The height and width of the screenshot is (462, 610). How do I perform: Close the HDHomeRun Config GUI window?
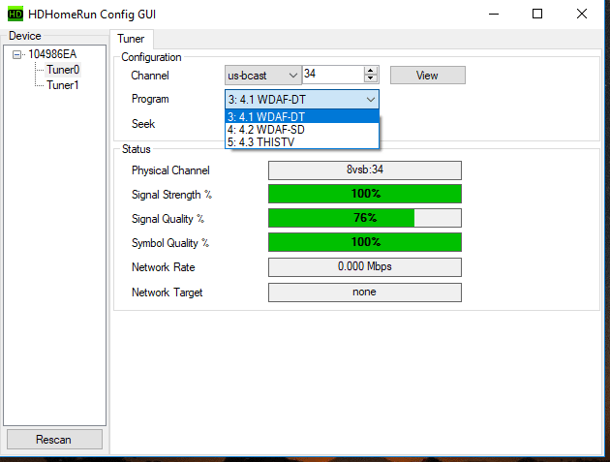(x=582, y=14)
